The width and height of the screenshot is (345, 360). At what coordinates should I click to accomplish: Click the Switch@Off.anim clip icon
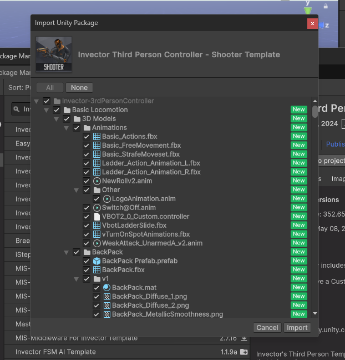pos(97,208)
